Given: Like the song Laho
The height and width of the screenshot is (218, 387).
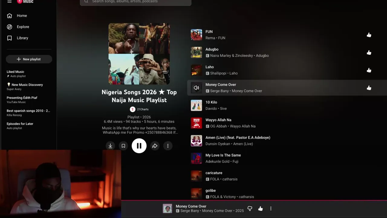Looking at the screenshot, I should click(369, 70).
